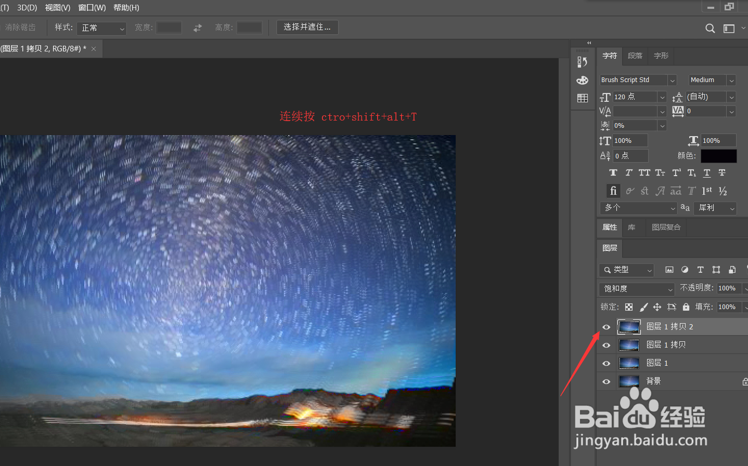748x466 pixels.
Task: Click fractions ½ OpenType icon
Action: coord(723,191)
